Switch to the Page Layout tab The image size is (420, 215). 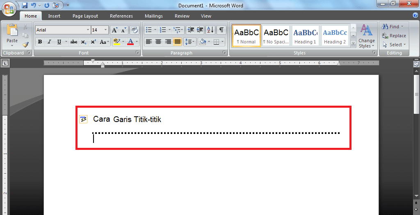[x=85, y=16]
